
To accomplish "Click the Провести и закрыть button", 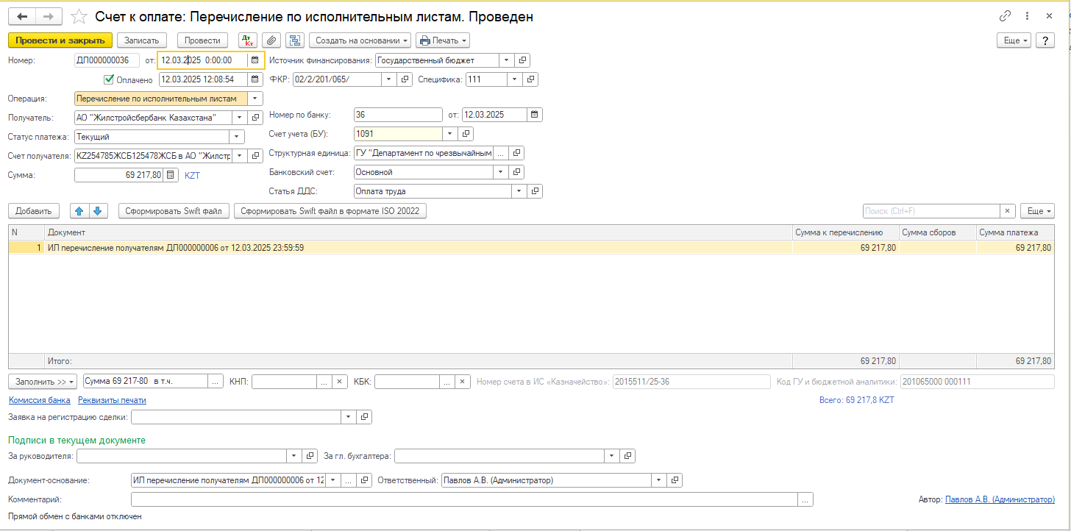I will tap(60, 40).
